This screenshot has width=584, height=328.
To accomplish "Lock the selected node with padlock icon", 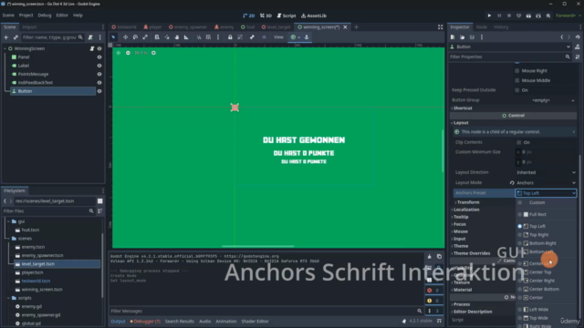I will [x=230, y=37].
